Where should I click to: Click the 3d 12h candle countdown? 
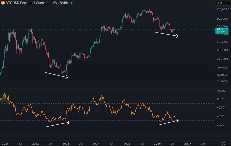221,32
